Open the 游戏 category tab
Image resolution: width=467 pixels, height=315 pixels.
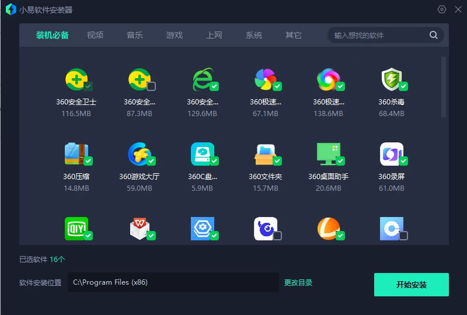[175, 35]
